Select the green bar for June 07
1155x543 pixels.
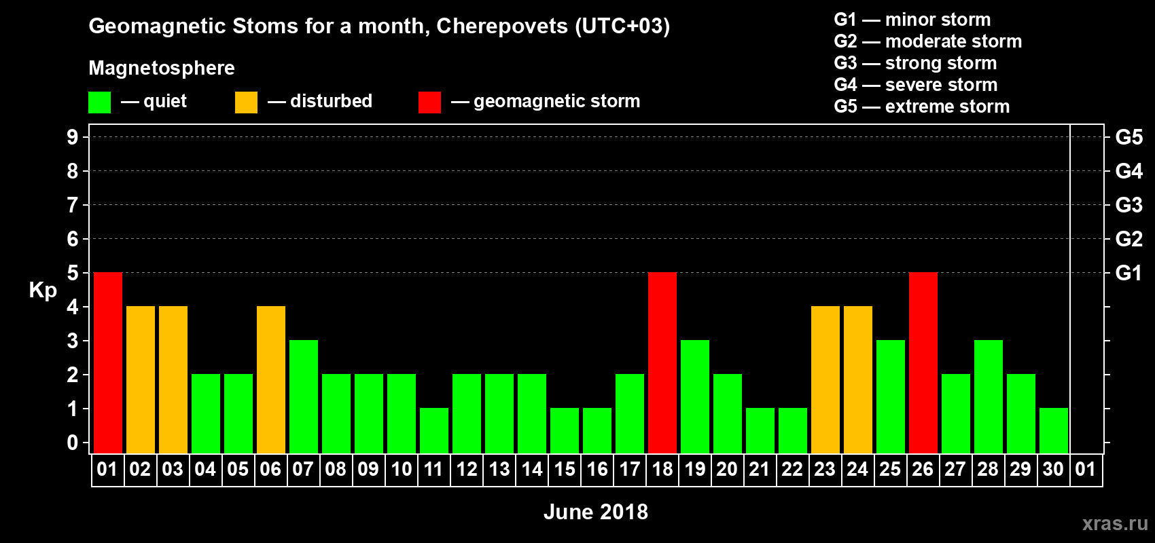point(304,397)
